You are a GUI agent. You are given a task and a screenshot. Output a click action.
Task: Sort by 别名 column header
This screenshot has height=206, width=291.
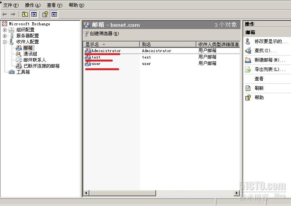[x=168, y=45]
